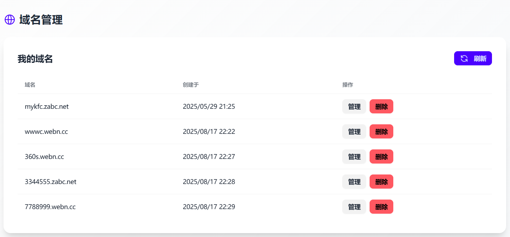Delete the 7788999.webn.cc domain
510x237 pixels.
click(381, 207)
